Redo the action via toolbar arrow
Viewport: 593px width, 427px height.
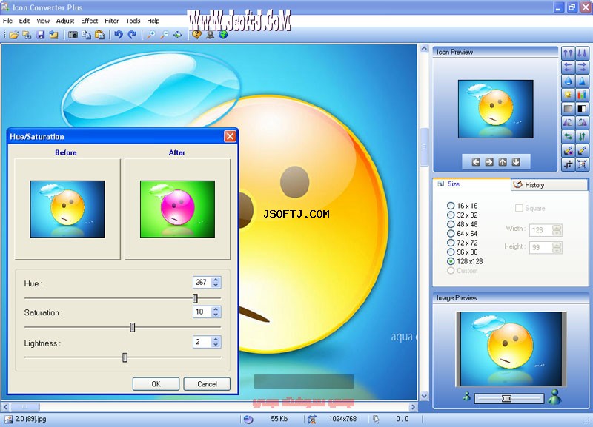pyautogui.click(x=132, y=35)
